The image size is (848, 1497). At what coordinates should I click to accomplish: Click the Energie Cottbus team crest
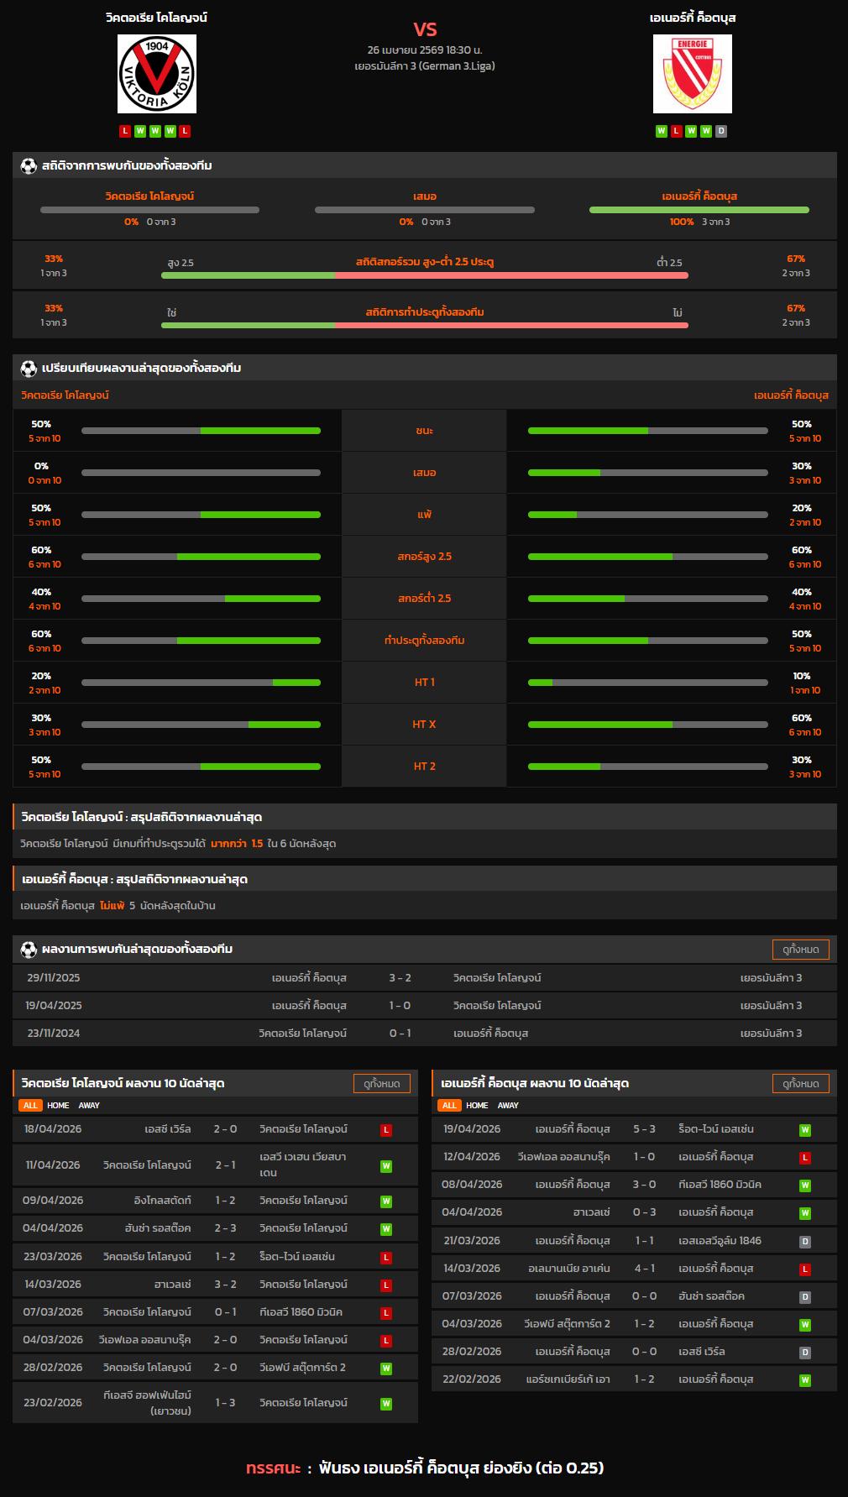click(692, 74)
